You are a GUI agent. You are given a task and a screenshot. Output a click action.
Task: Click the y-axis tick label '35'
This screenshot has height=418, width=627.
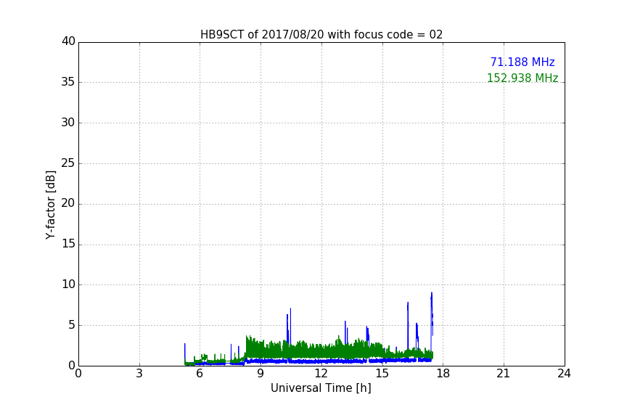click(x=68, y=82)
